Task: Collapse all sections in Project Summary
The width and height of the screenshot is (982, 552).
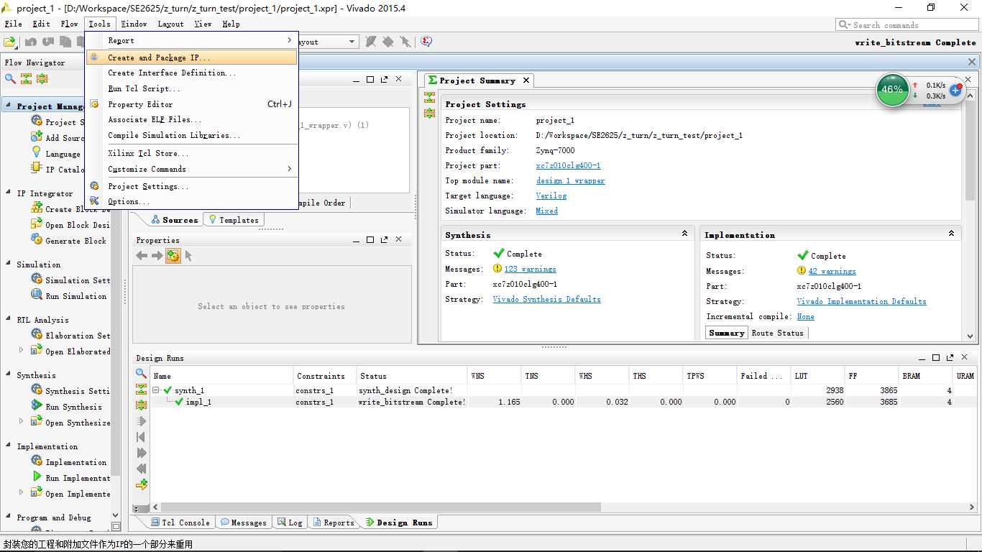Action: coord(429,97)
